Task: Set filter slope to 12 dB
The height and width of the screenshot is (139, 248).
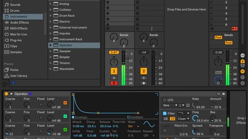Action: click(x=165, y=119)
